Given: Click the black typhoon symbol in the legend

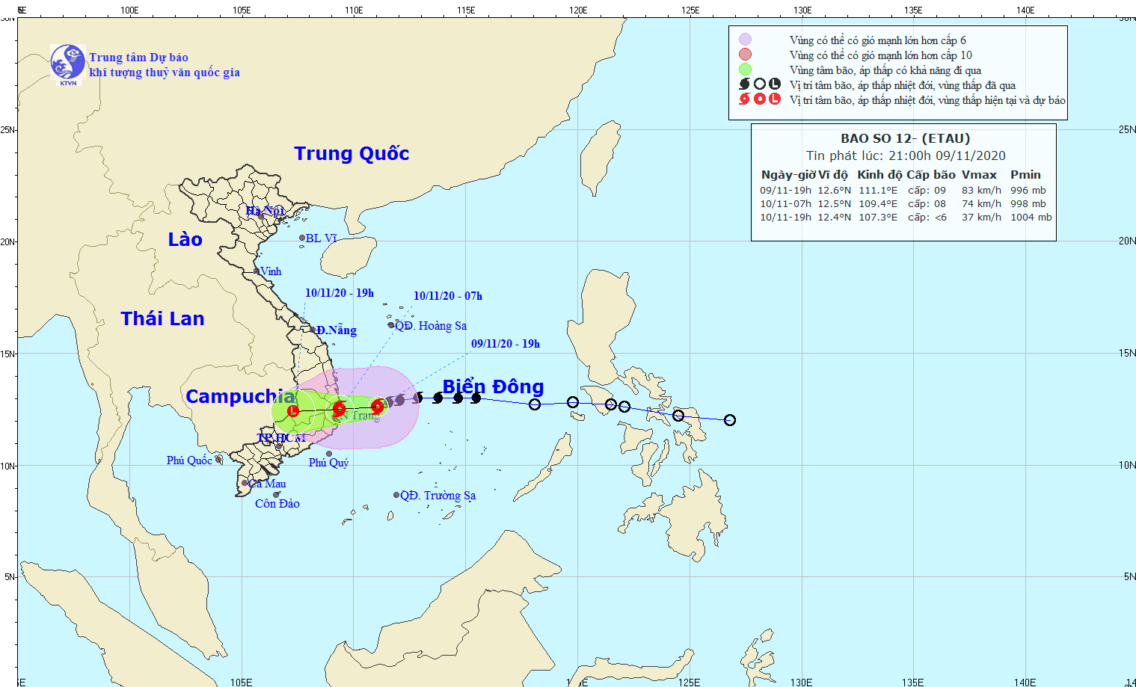Looking at the screenshot, I should [744, 84].
